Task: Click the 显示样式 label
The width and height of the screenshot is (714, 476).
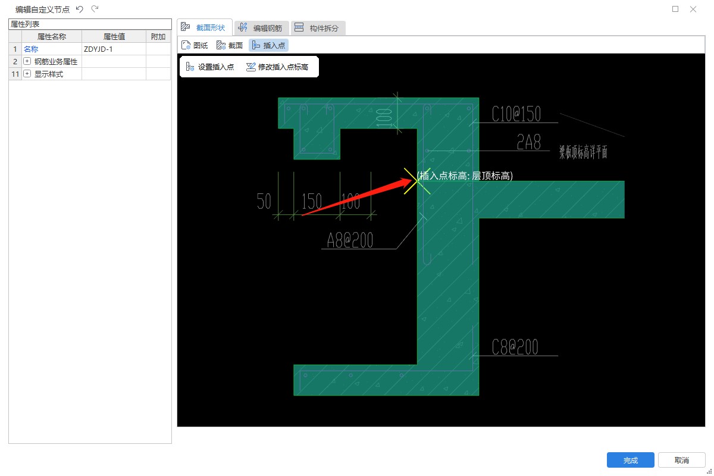Action: 49,74
